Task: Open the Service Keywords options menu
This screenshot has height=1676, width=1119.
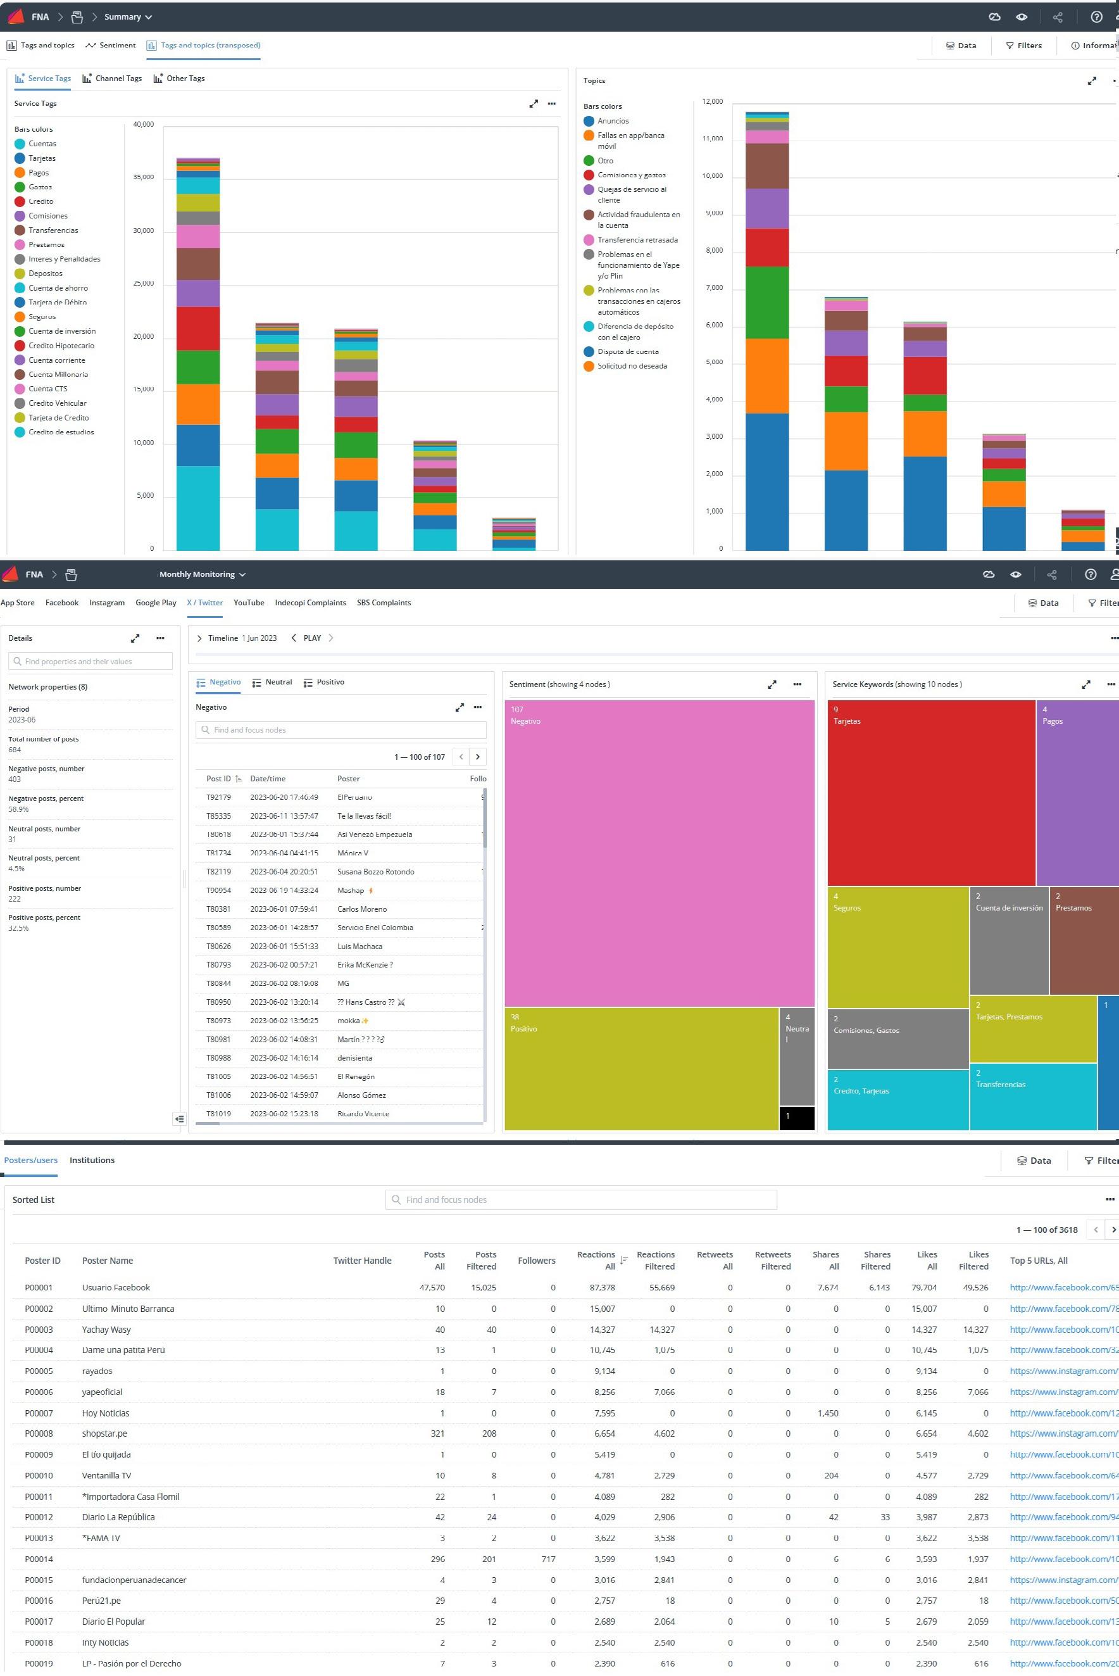Action: tap(1111, 684)
